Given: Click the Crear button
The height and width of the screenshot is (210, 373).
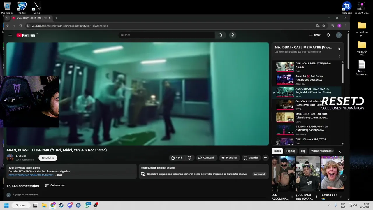Looking at the screenshot, I should [x=315, y=35].
